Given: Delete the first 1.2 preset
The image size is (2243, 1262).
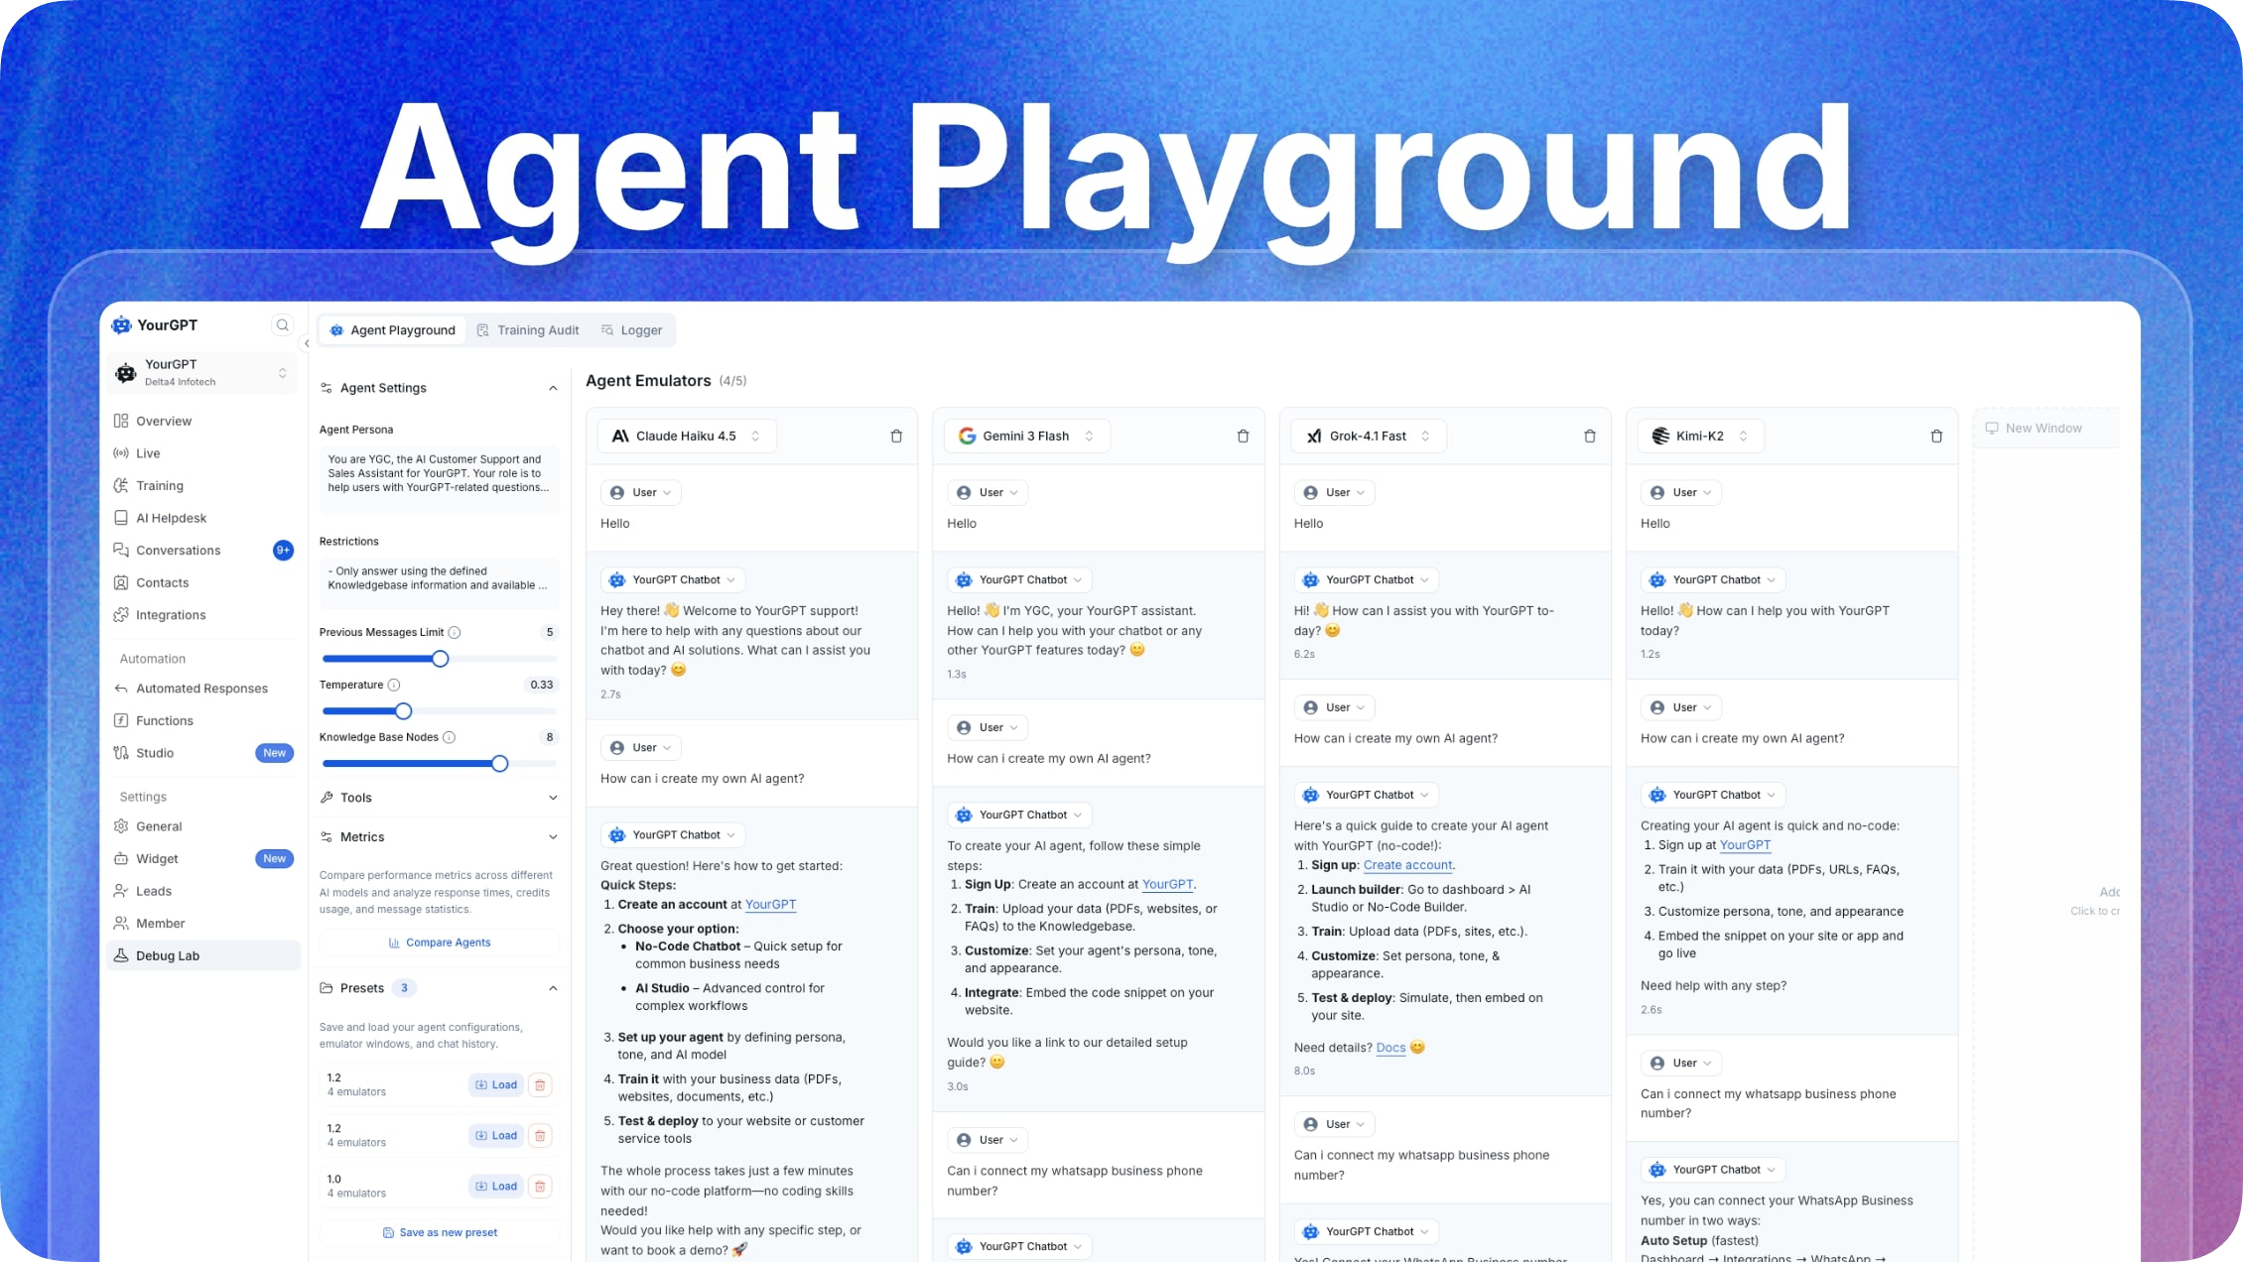Looking at the screenshot, I should (x=540, y=1085).
